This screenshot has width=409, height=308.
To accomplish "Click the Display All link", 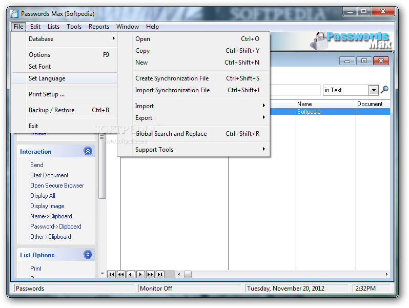I will 43,196.
